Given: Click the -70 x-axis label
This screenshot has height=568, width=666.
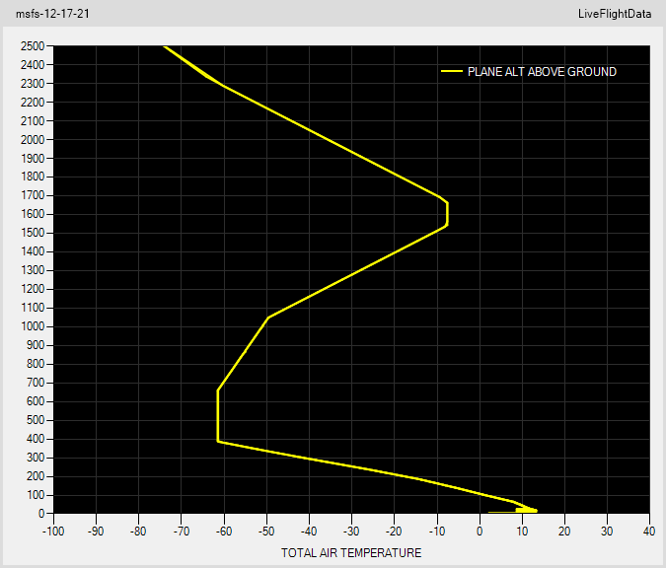Looking at the screenshot, I should [x=182, y=532].
